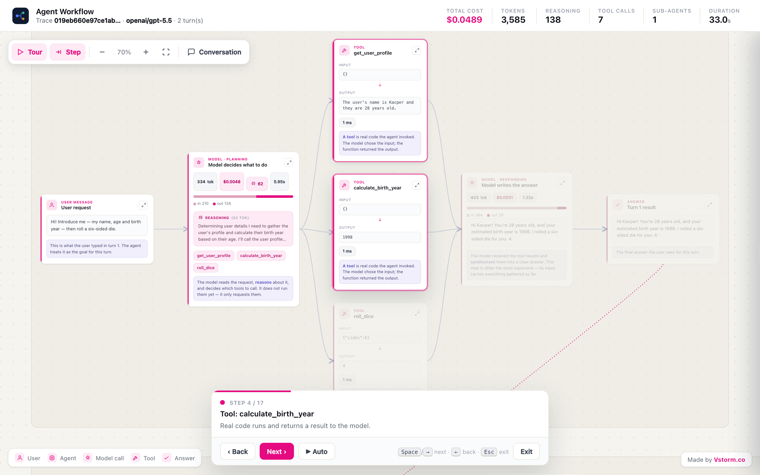Expand the Model decides what to do card
Viewport: 760px width, 475px height.
coord(289,162)
